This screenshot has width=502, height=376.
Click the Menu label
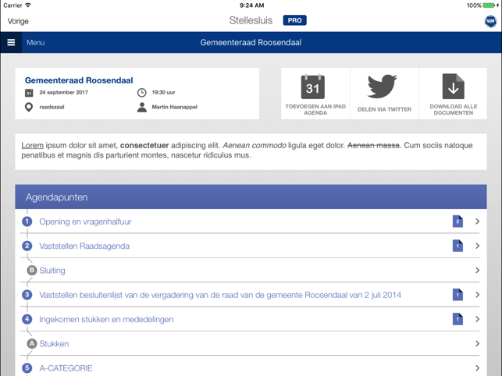(36, 43)
